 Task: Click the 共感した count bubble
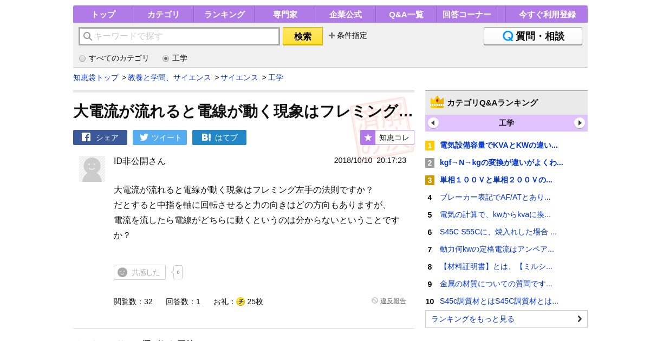point(178,272)
